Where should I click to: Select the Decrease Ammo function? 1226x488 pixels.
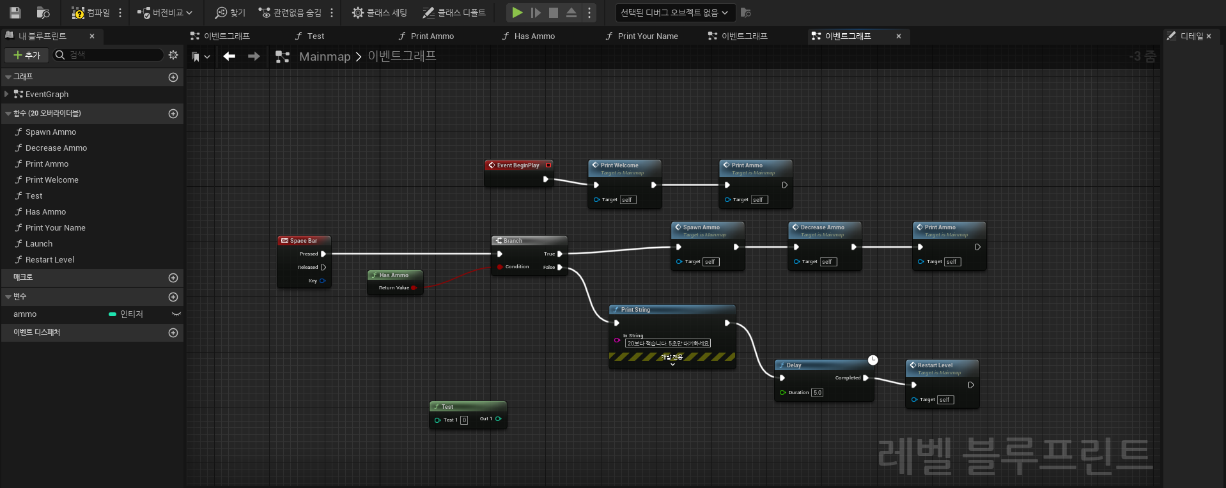point(56,148)
